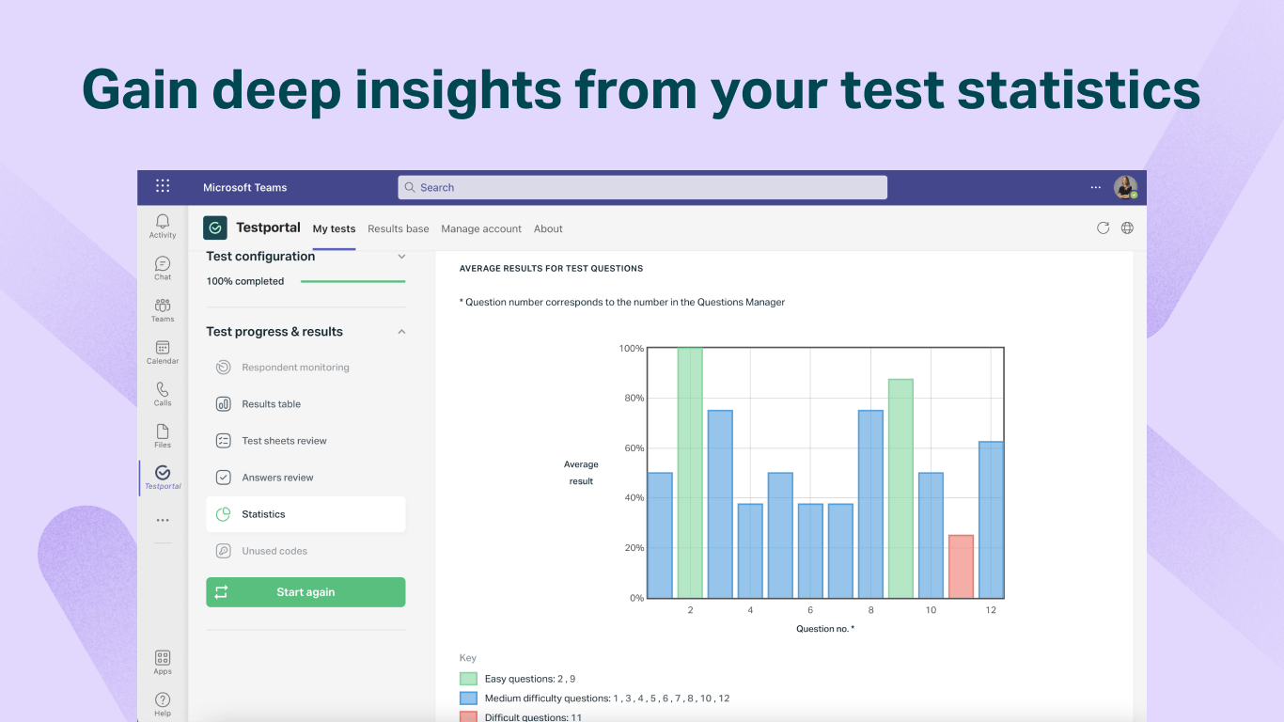
Task: Open the Teams app launcher grid icon
Action: [163, 186]
